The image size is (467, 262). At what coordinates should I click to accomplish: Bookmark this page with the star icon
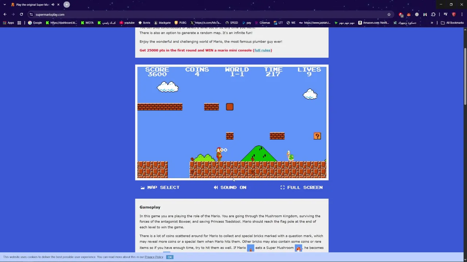pyautogui.click(x=389, y=15)
